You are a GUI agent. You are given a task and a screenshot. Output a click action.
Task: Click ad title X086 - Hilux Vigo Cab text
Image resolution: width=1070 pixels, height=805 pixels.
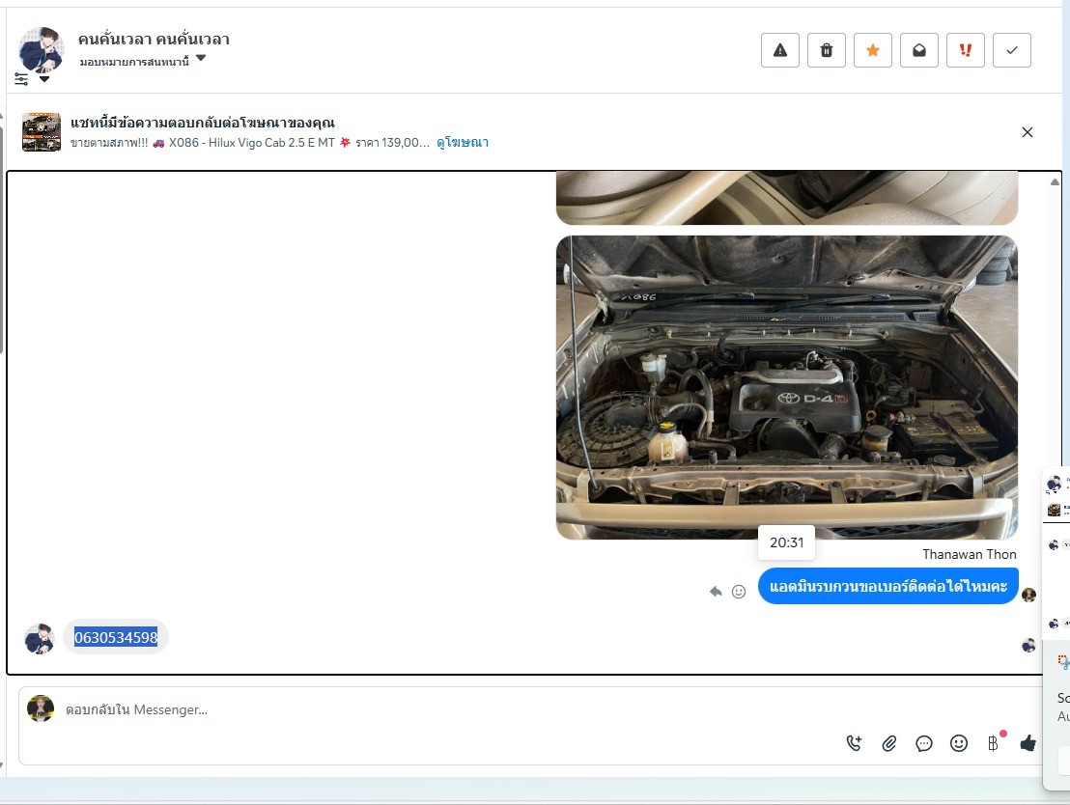coord(252,143)
